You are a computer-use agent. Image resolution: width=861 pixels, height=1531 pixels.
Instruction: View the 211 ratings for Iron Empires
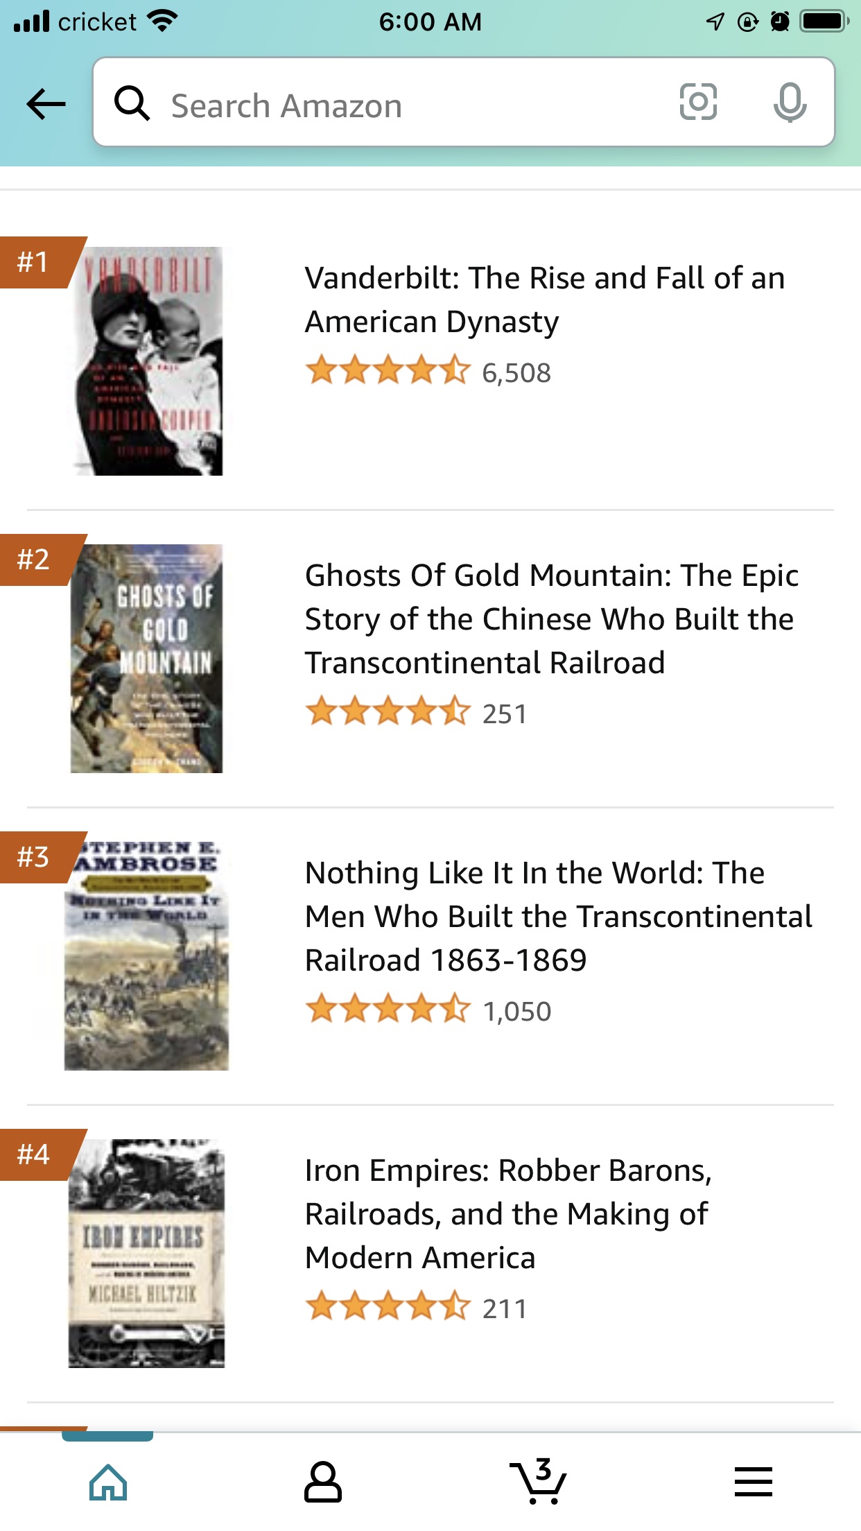(x=504, y=1308)
